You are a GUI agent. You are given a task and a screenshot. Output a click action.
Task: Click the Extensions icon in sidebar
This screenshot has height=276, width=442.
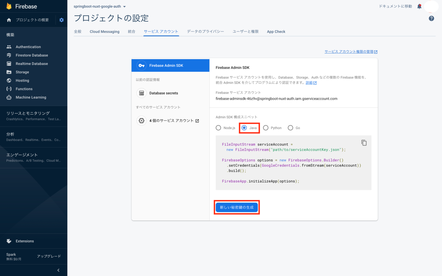click(x=9, y=241)
